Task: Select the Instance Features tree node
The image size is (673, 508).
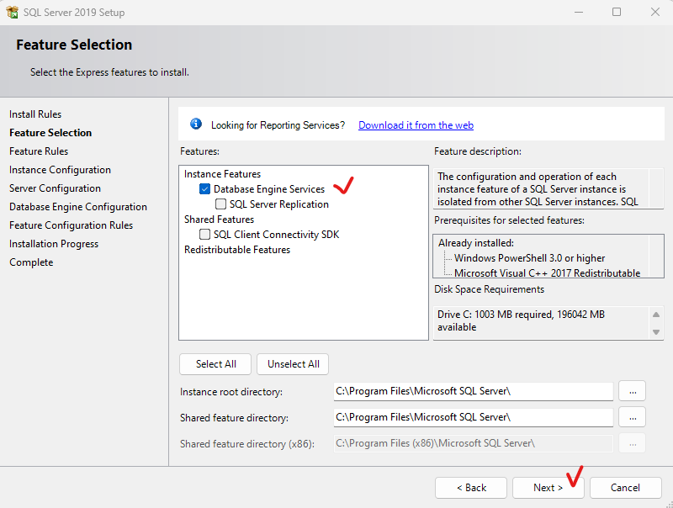Action: (x=222, y=174)
